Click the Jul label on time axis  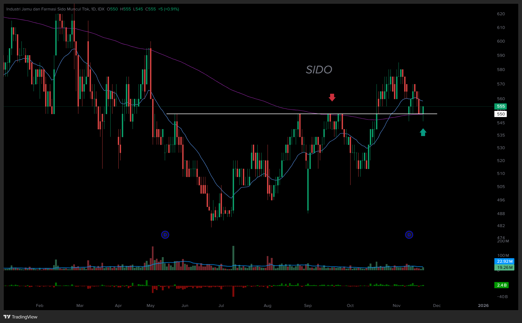pos(221,306)
